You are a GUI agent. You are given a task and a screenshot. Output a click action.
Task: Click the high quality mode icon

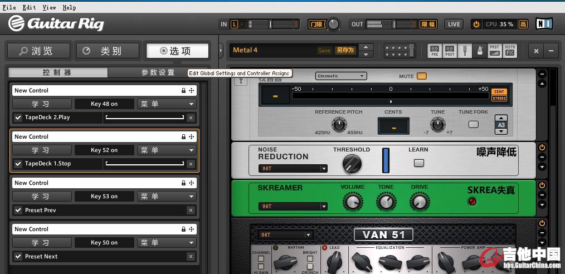[523, 24]
